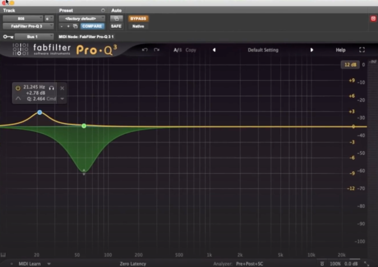Open plug-in settings select icon
378x267 pixels.
(75, 26)
